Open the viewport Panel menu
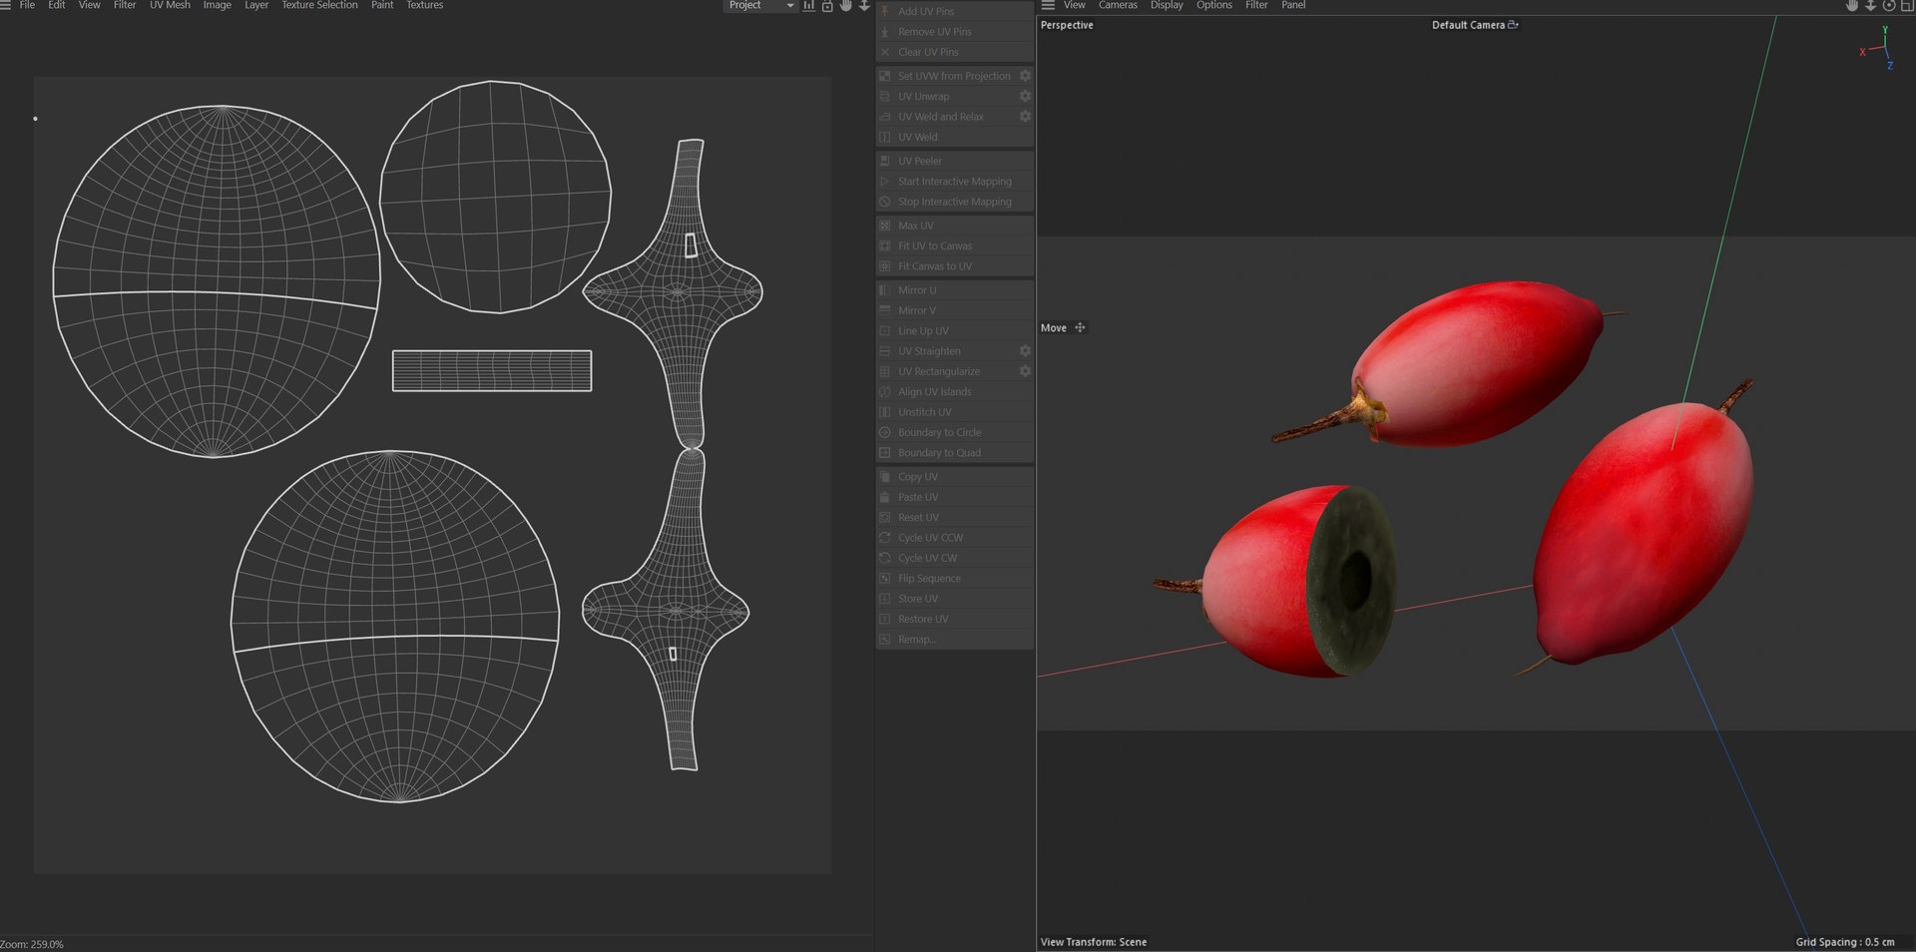This screenshot has height=952, width=1916. (1293, 5)
